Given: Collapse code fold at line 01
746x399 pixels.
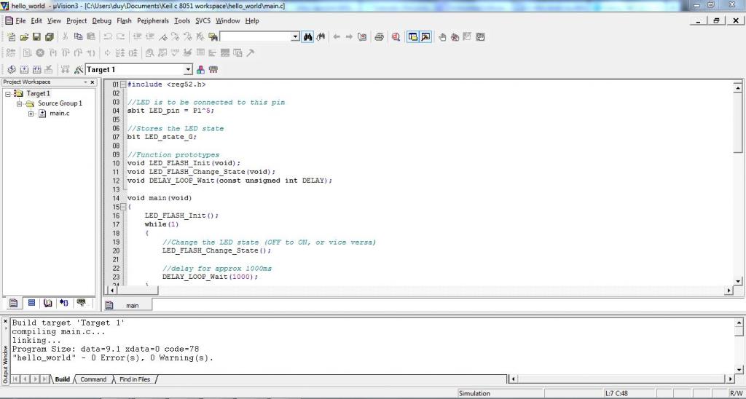Looking at the screenshot, I should coord(124,84).
